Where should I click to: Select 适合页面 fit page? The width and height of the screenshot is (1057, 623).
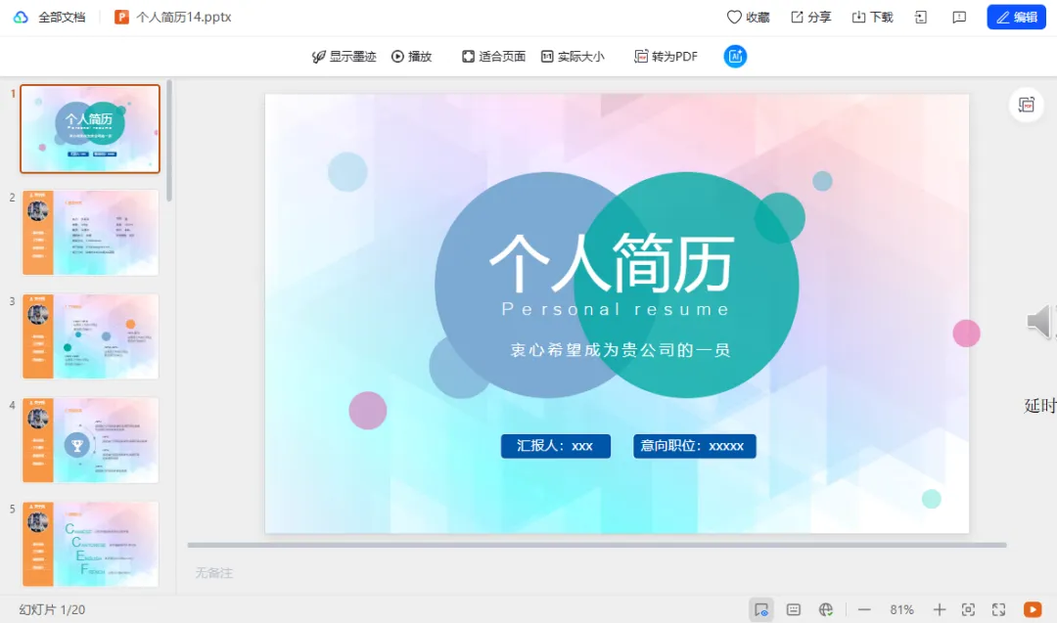tap(493, 57)
